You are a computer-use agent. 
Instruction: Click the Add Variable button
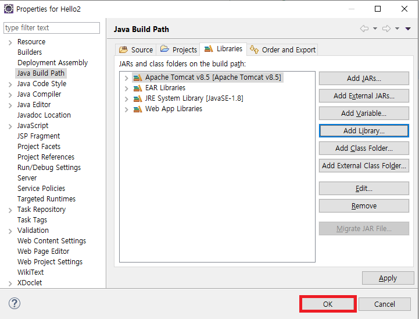click(364, 113)
